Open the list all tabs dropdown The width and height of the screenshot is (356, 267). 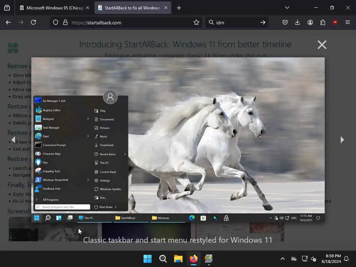[x=287, y=8]
